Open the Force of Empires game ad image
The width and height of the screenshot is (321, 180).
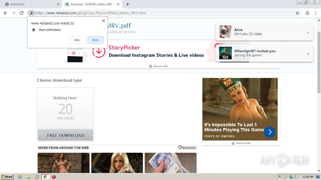pos(240,109)
